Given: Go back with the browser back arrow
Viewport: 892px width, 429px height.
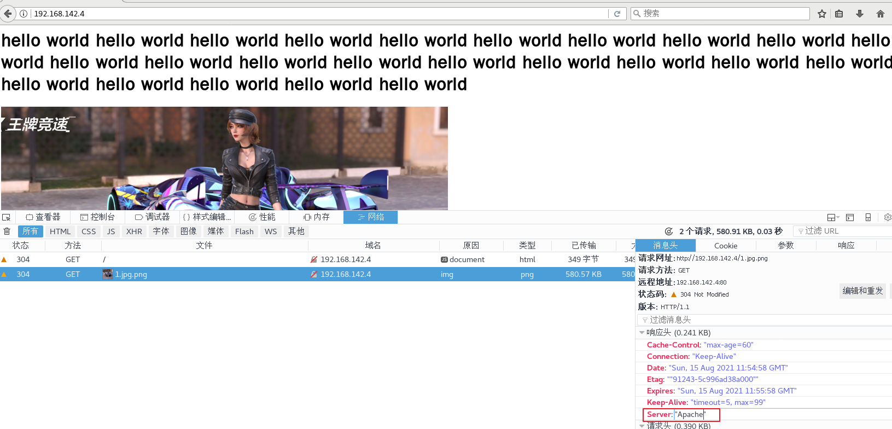Looking at the screenshot, I should 7,14.
